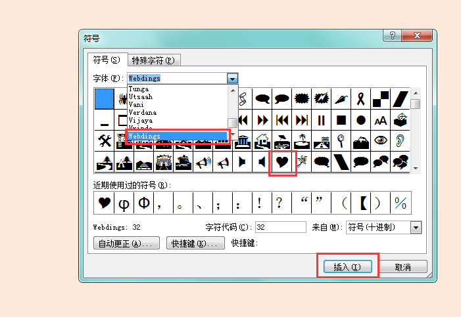Click the crossed hammer and wrench symbol

105,140
